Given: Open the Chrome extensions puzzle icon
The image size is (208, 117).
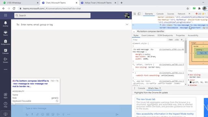Looking at the screenshot, I should [199, 8].
